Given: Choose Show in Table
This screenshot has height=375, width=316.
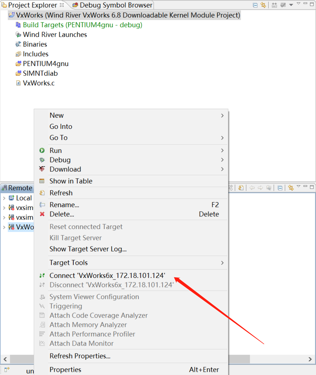Looking at the screenshot, I should pyautogui.click(x=131, y=181).
